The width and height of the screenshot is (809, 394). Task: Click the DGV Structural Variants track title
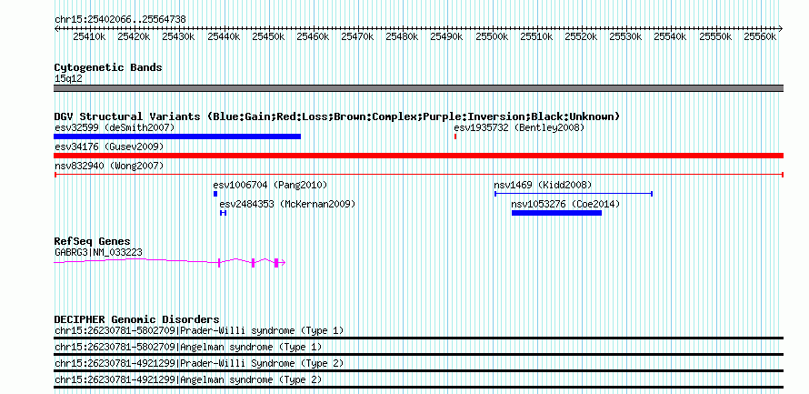tap(337, 116)
